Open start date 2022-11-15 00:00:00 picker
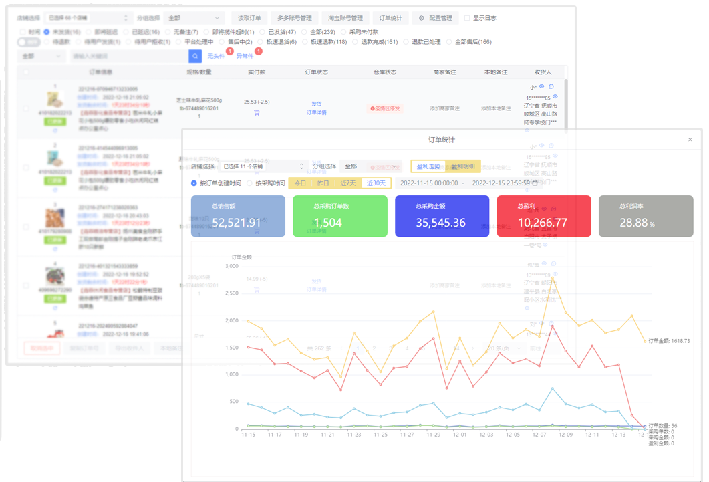709x482 pixels. click(428, 183)
